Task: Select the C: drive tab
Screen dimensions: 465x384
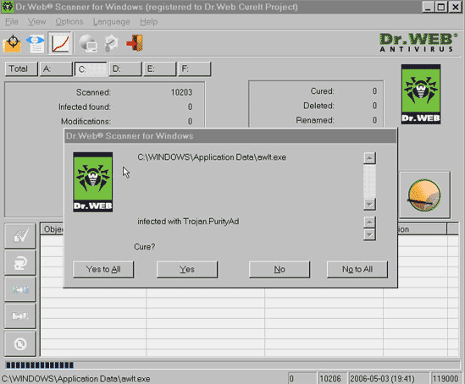Action: 91,69
